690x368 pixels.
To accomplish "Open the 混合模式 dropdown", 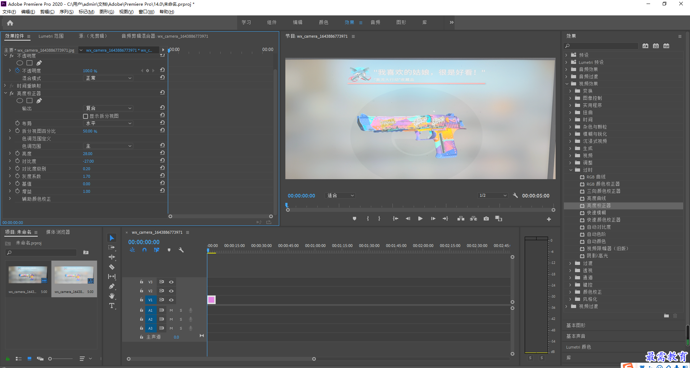I will (x=108, y=78).
